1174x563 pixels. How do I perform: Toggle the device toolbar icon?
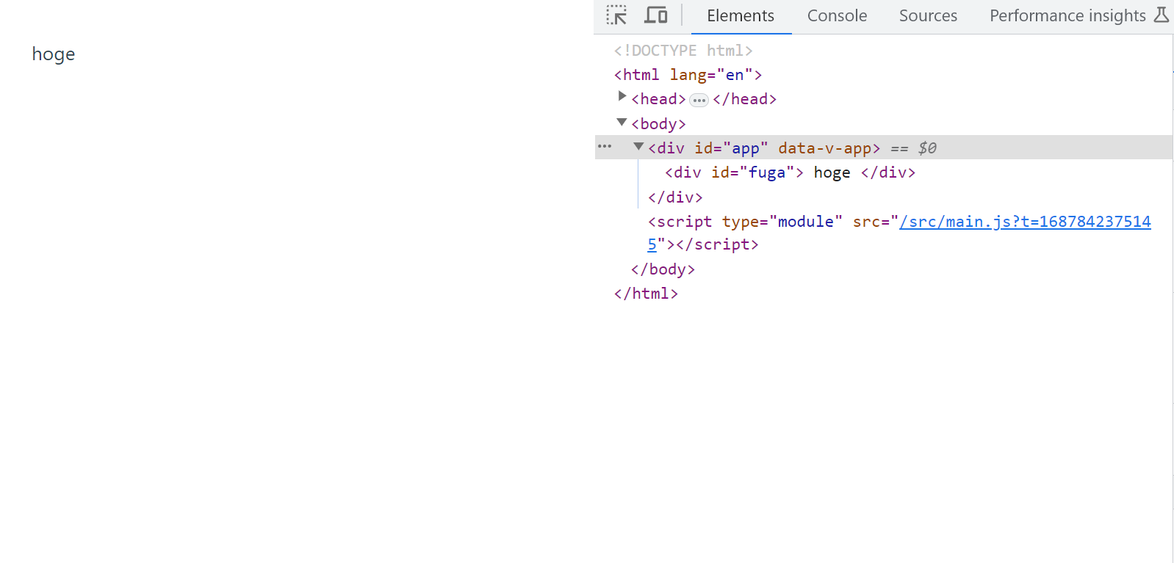click(656, 15)
